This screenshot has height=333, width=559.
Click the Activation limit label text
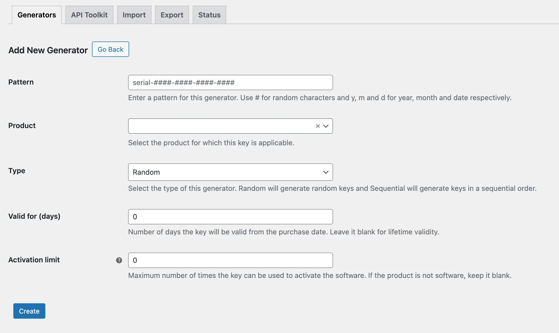(x=34, y=260)
